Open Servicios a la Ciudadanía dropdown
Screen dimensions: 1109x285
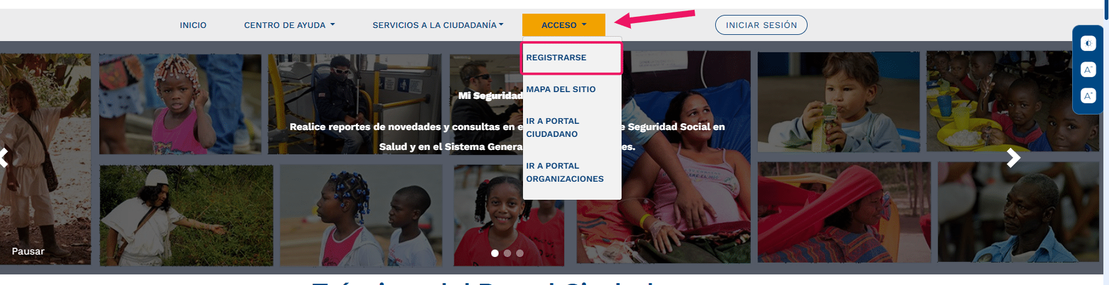438,26
